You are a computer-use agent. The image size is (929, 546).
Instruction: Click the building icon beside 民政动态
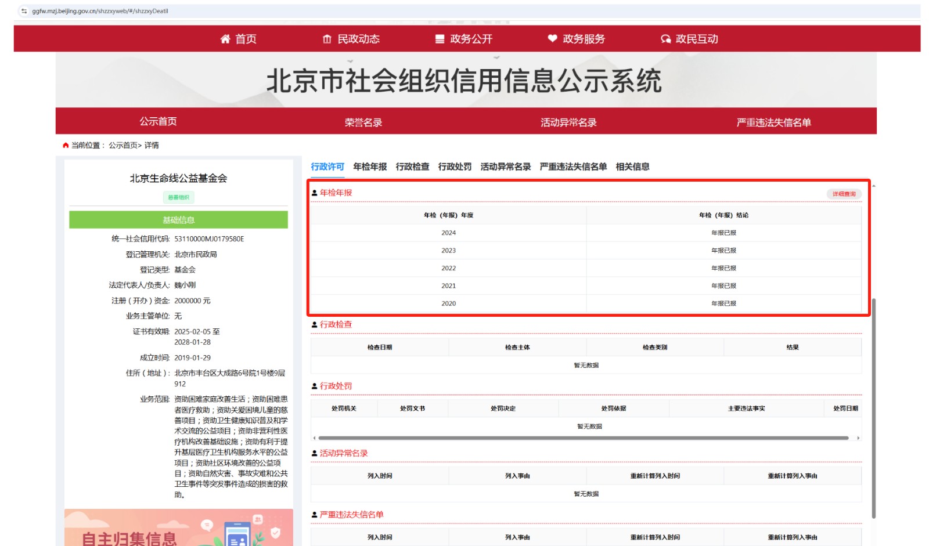coord(327,39)
